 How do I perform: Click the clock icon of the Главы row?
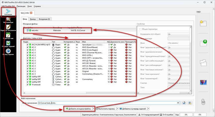tap(53, 84)
